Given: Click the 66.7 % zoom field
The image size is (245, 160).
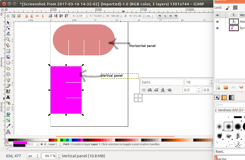Looking at the screenshot, I should [49, 156].
